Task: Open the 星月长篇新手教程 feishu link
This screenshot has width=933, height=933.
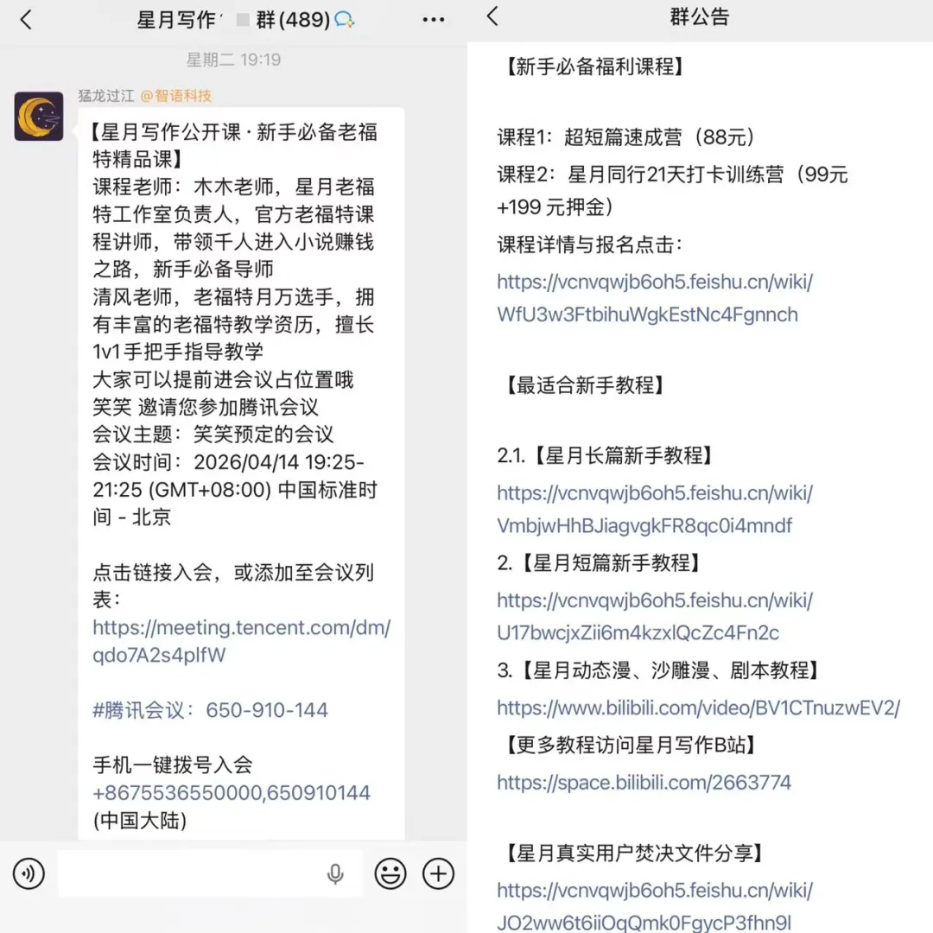Action: tap(655, 509)
